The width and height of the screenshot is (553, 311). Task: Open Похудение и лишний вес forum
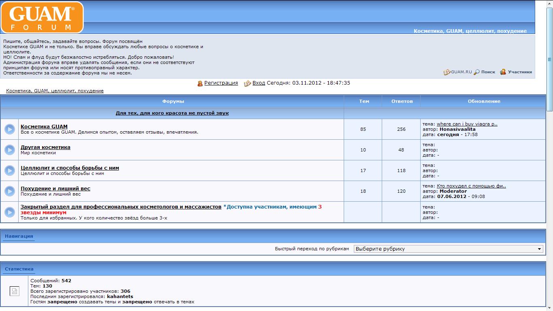coord(55,188)
